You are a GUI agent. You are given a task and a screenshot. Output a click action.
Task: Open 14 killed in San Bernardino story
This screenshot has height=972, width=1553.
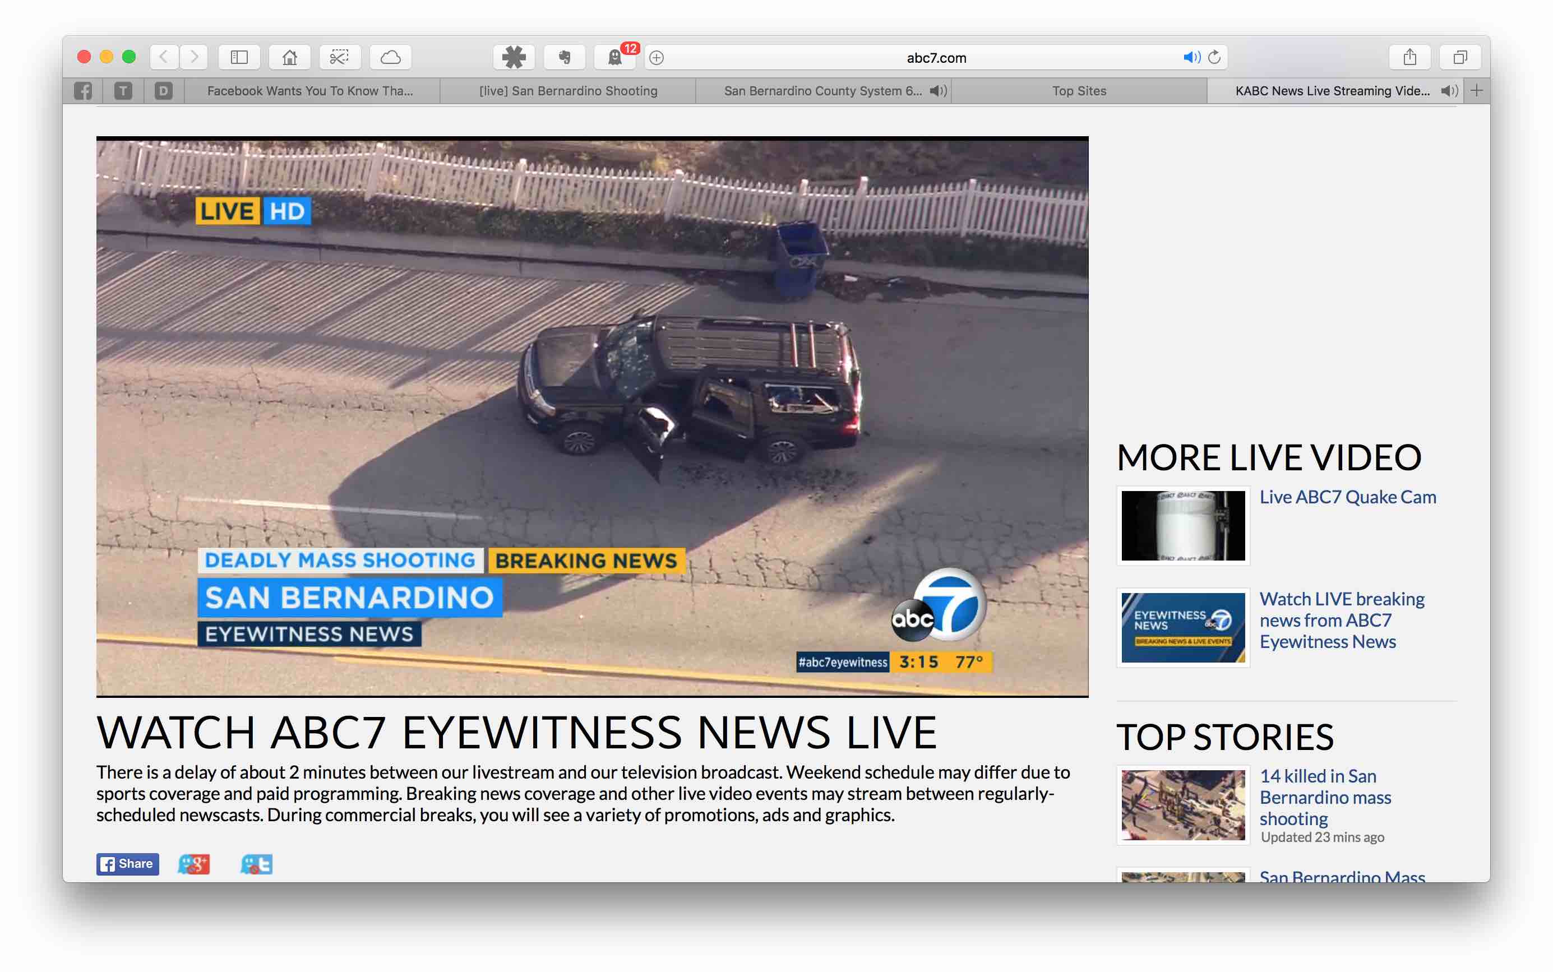(x=1324, y=797)
